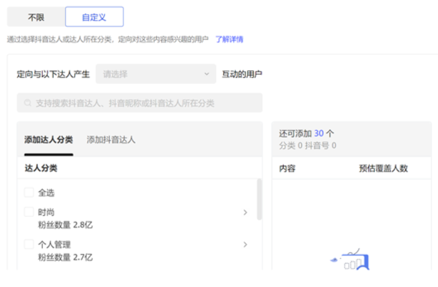This screenshot has height=287, width=438.
Task: Expand the 个人管理 category chevron
Action: pos(245,245)
